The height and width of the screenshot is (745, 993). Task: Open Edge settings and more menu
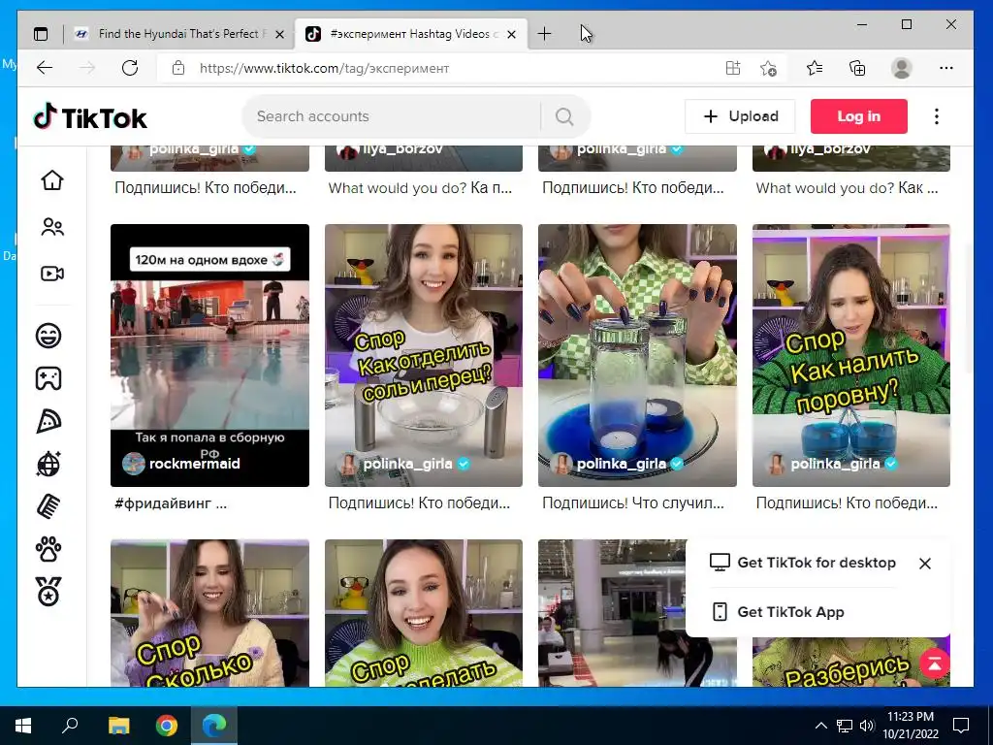pos(946,68)
